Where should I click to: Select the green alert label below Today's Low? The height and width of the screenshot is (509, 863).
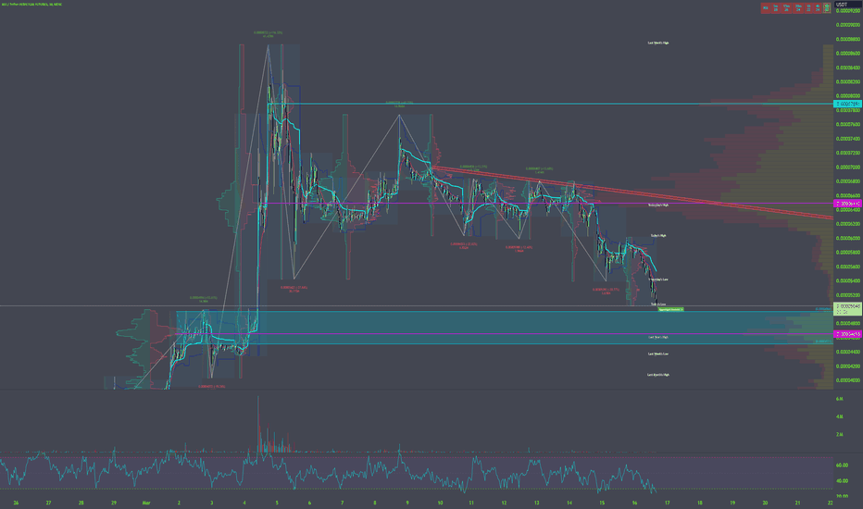coord(671,309)
